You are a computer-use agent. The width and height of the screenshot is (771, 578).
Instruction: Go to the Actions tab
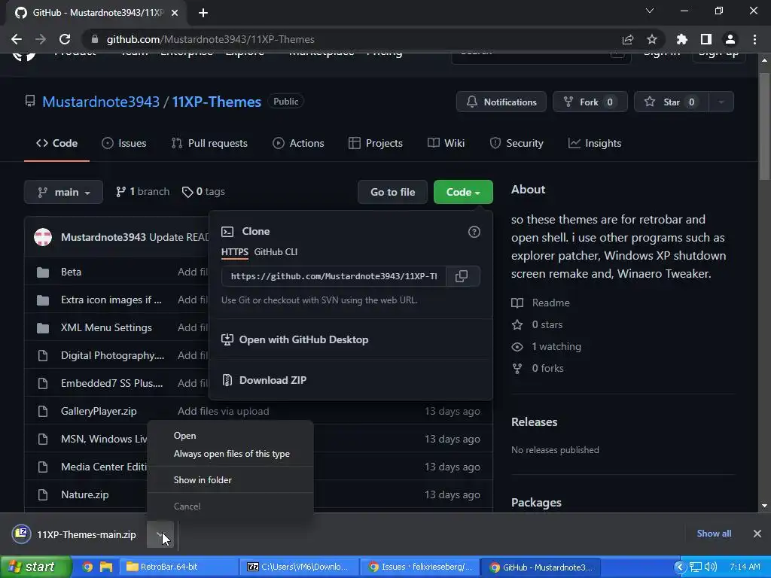(298, 144)
